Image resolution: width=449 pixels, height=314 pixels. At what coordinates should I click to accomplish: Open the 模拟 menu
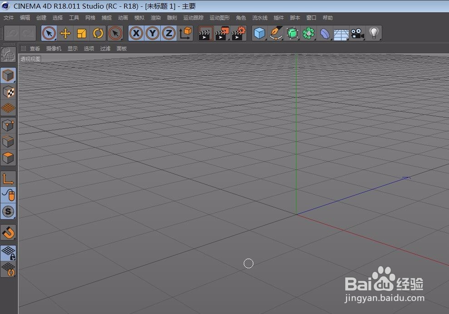[139, 18]
